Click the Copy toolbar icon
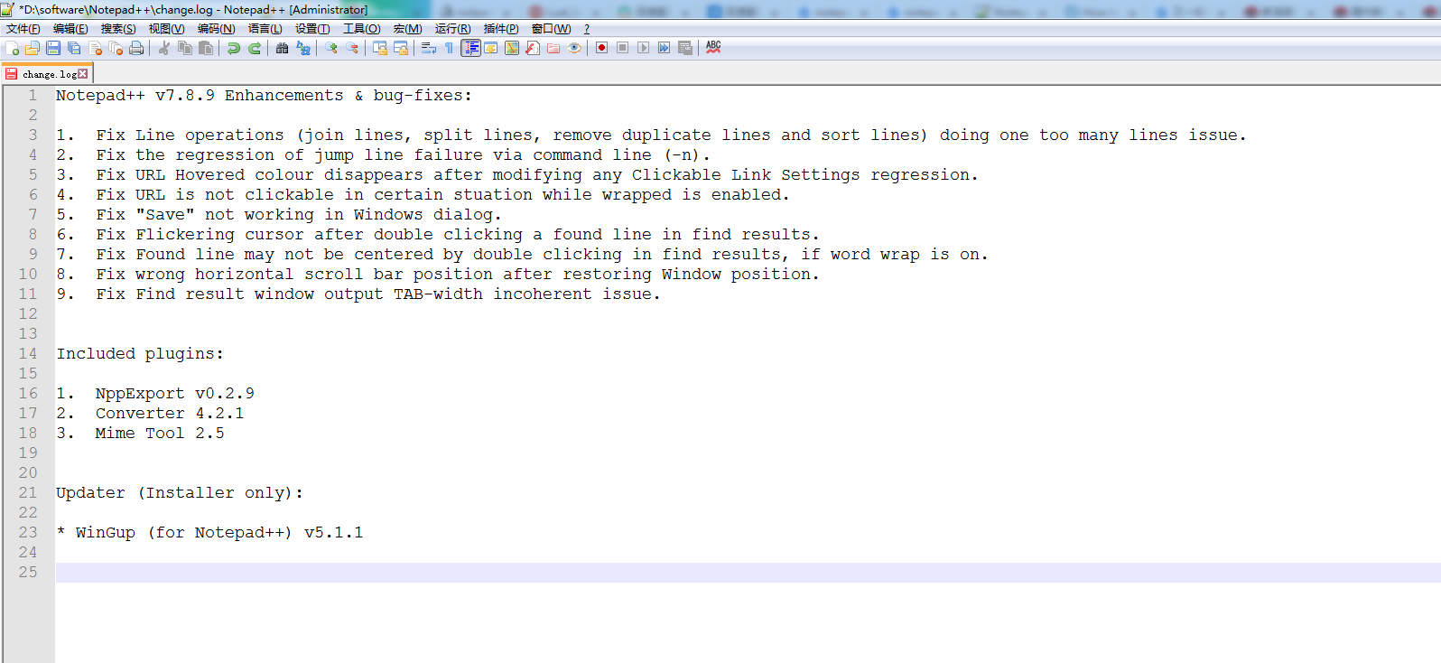 coord(185,48)
